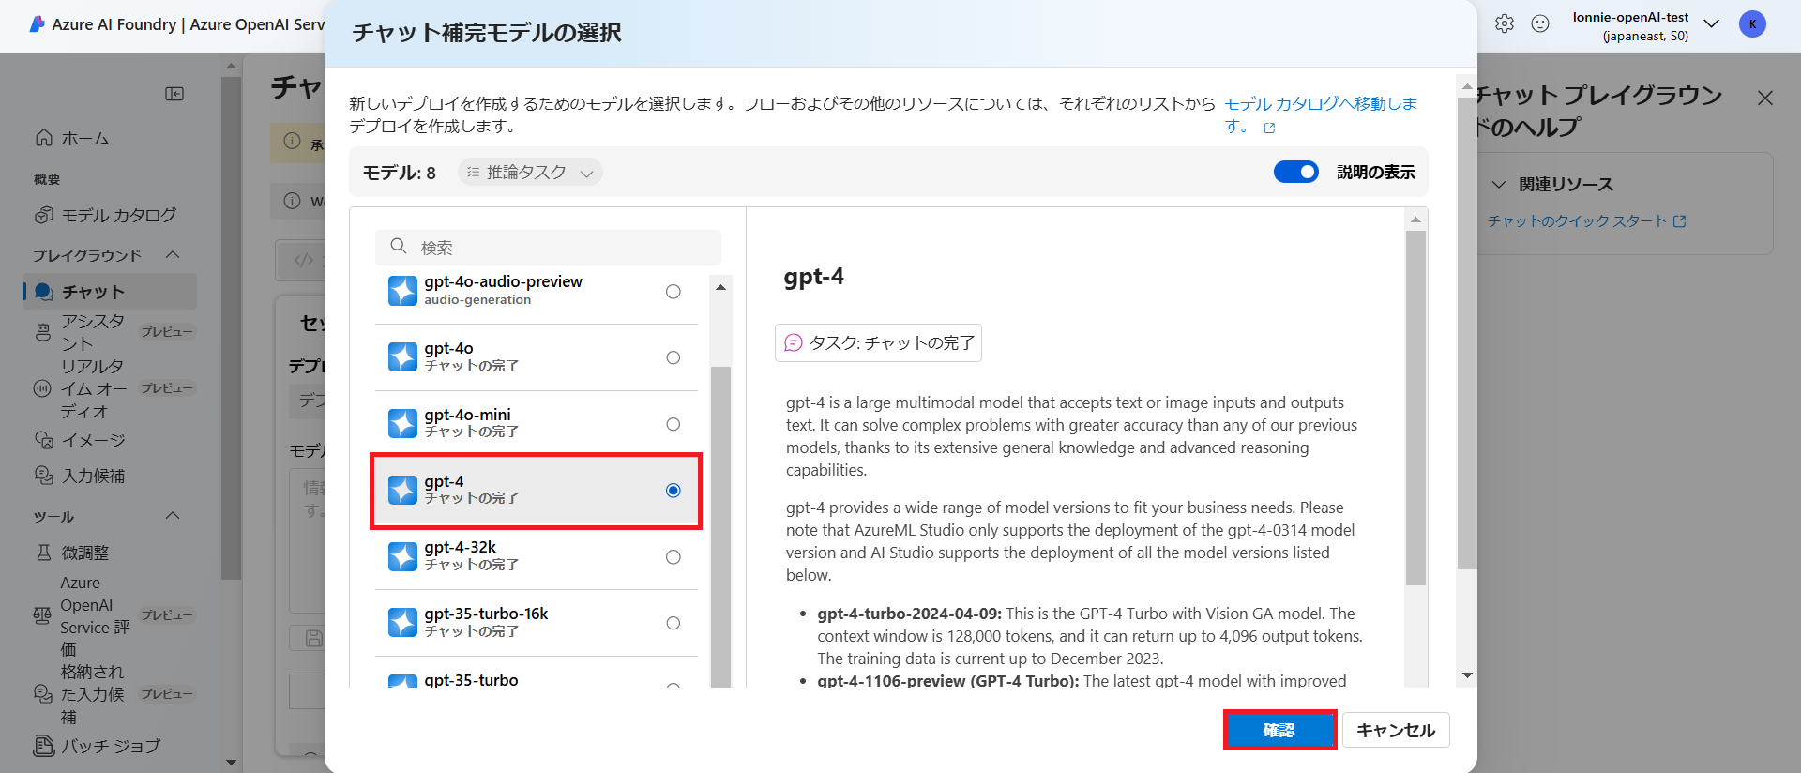This screenshot has width=1801, height=773.
Task: Select the gpt-4o radio button
Action: click(x=673, y=357)
